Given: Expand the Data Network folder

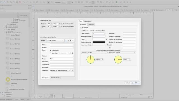Looking at the screenshot, I should click(x=4, y=29).
